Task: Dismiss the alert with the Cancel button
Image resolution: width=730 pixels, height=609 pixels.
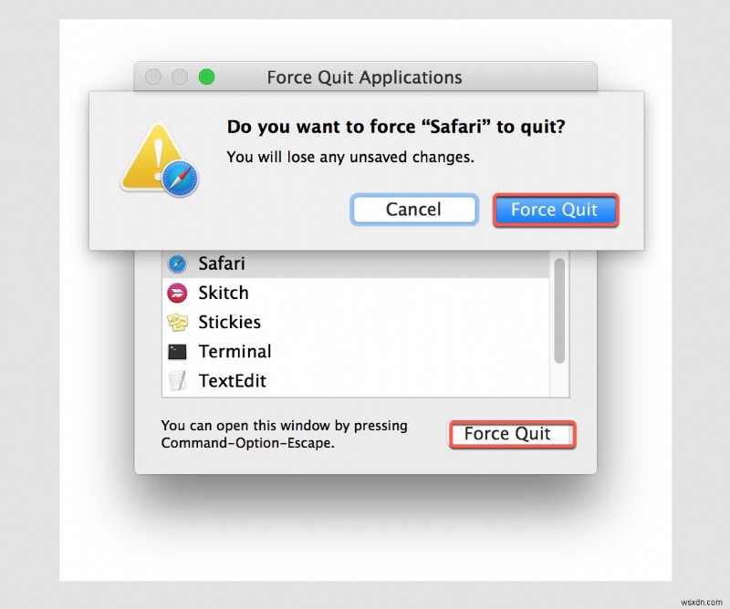Action: tap(414, 210)
